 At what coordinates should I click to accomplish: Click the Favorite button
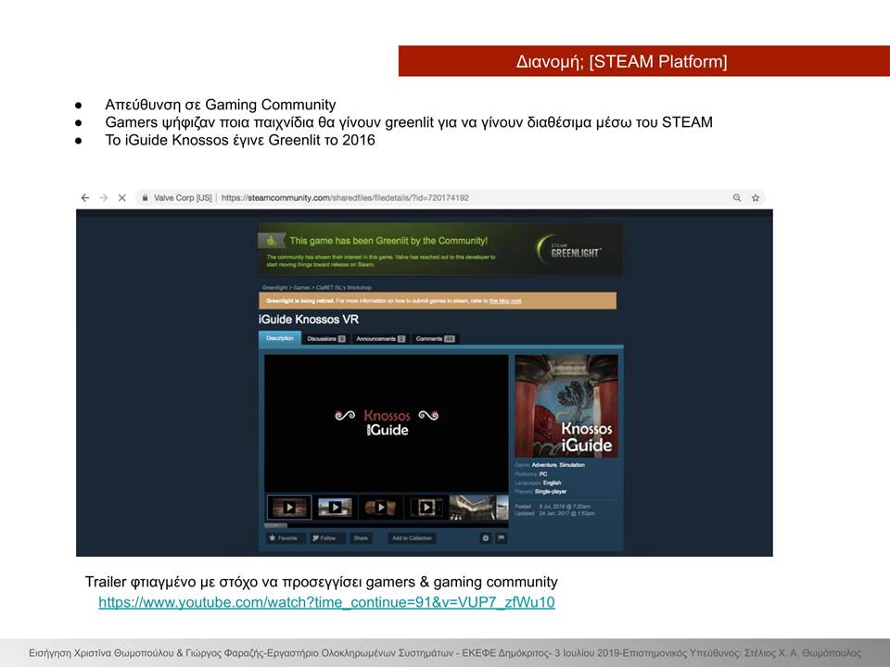(x=284, y=537)
